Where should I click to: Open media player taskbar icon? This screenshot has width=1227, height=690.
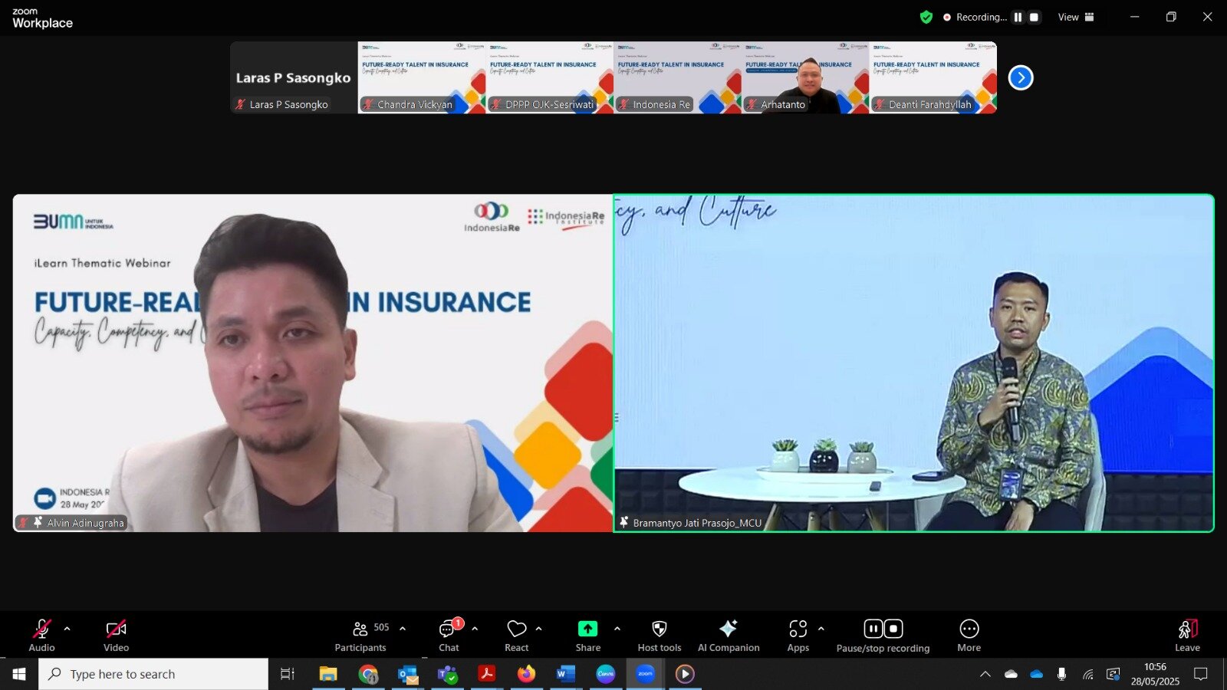pos(685,674)
